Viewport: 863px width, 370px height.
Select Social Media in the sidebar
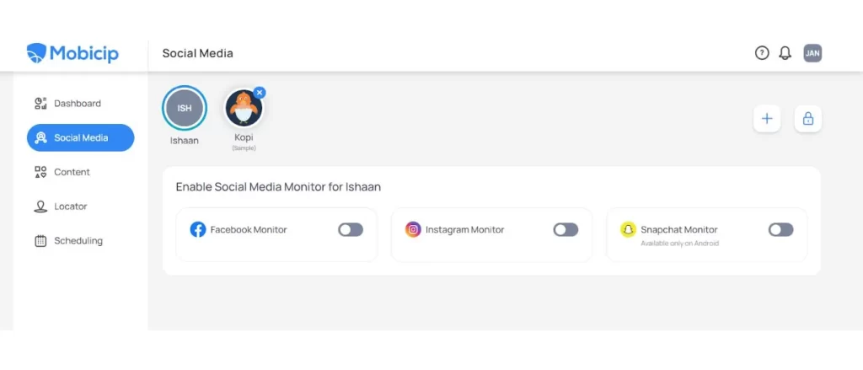click(x=80, y=137)
